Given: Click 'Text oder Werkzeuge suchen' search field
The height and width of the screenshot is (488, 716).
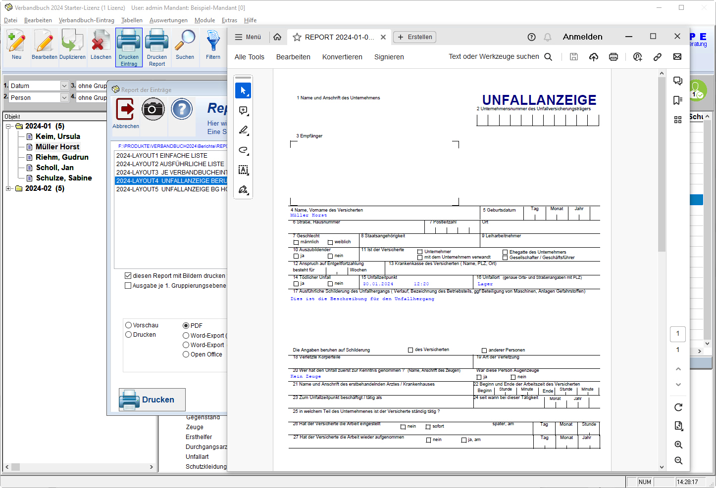Looking at the screenshot, I should point(500,57).
